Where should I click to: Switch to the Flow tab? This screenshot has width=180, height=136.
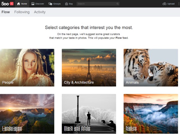point(6,12)
